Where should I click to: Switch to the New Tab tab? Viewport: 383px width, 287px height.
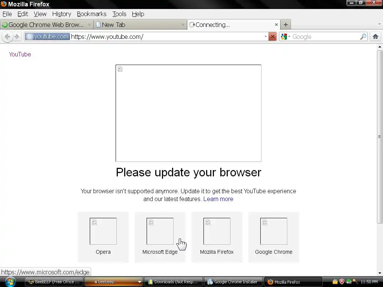coord(140,25)
